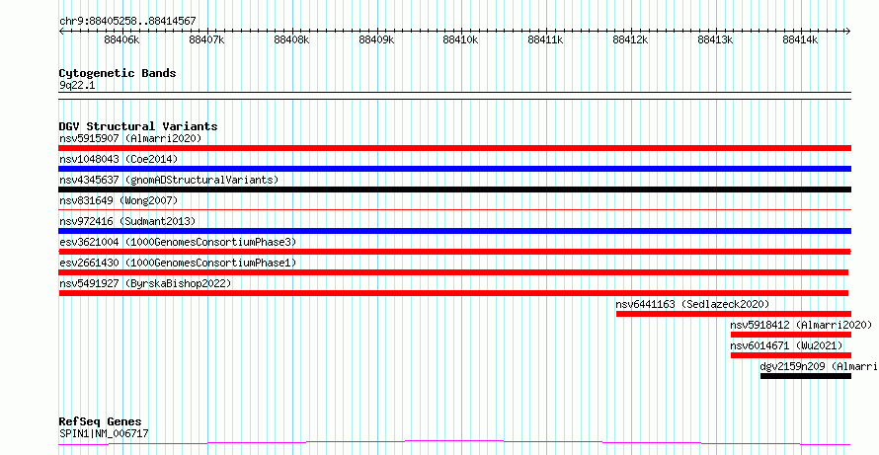Select the red nsv6441163 variant bar
The image size is (879, 455).
(734, 314)
